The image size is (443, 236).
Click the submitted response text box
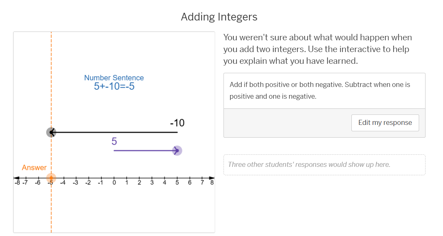point(324,91)
